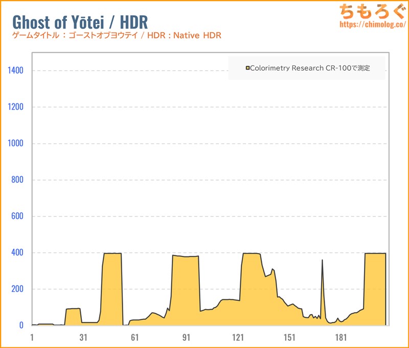Click the x-axis label 61
The width and height of the screenshot is (409, 348).
(x=135, y=338)
